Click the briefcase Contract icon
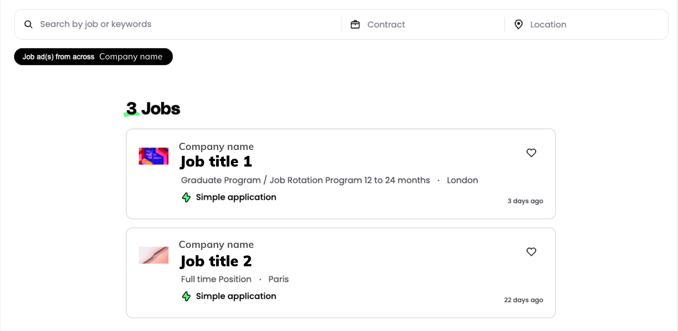678x331 pixels. pyautogui.click(x=355, y=24)
